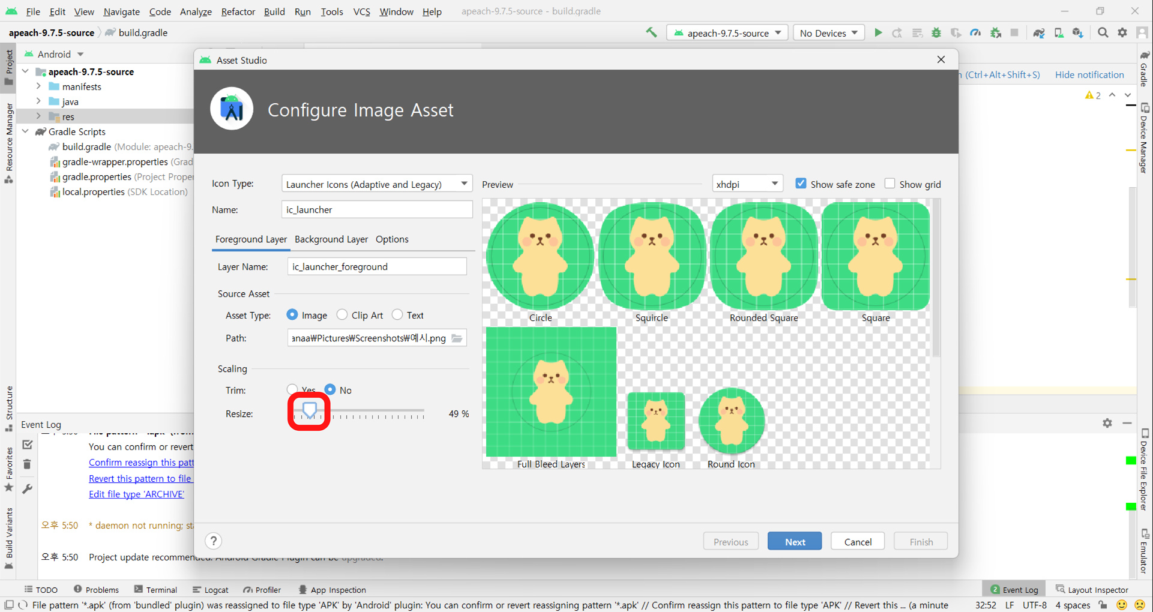Click the Layer Name input field

pyautogui.click(x=377, y=266)
